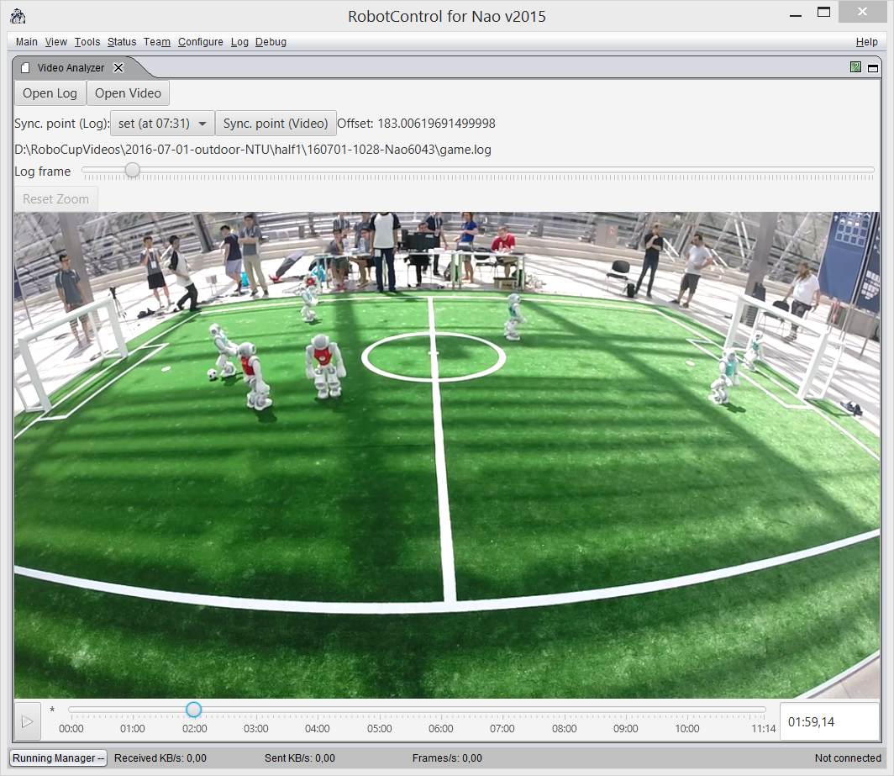Open the Configure menu
This screenshot has width=894, height=776.
point(200,42)
